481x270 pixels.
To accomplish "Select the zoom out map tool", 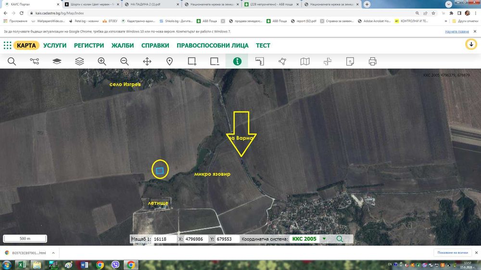I will pyautogui.click(x=124, y=61).
